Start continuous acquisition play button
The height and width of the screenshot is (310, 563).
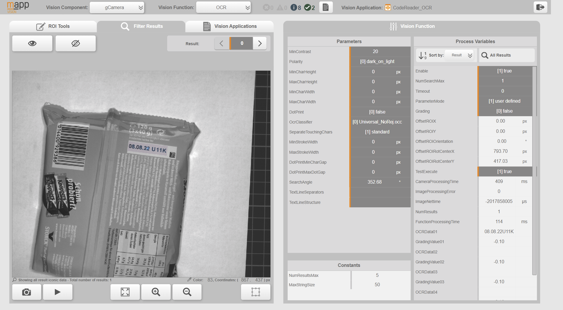(x=58, y=292)
